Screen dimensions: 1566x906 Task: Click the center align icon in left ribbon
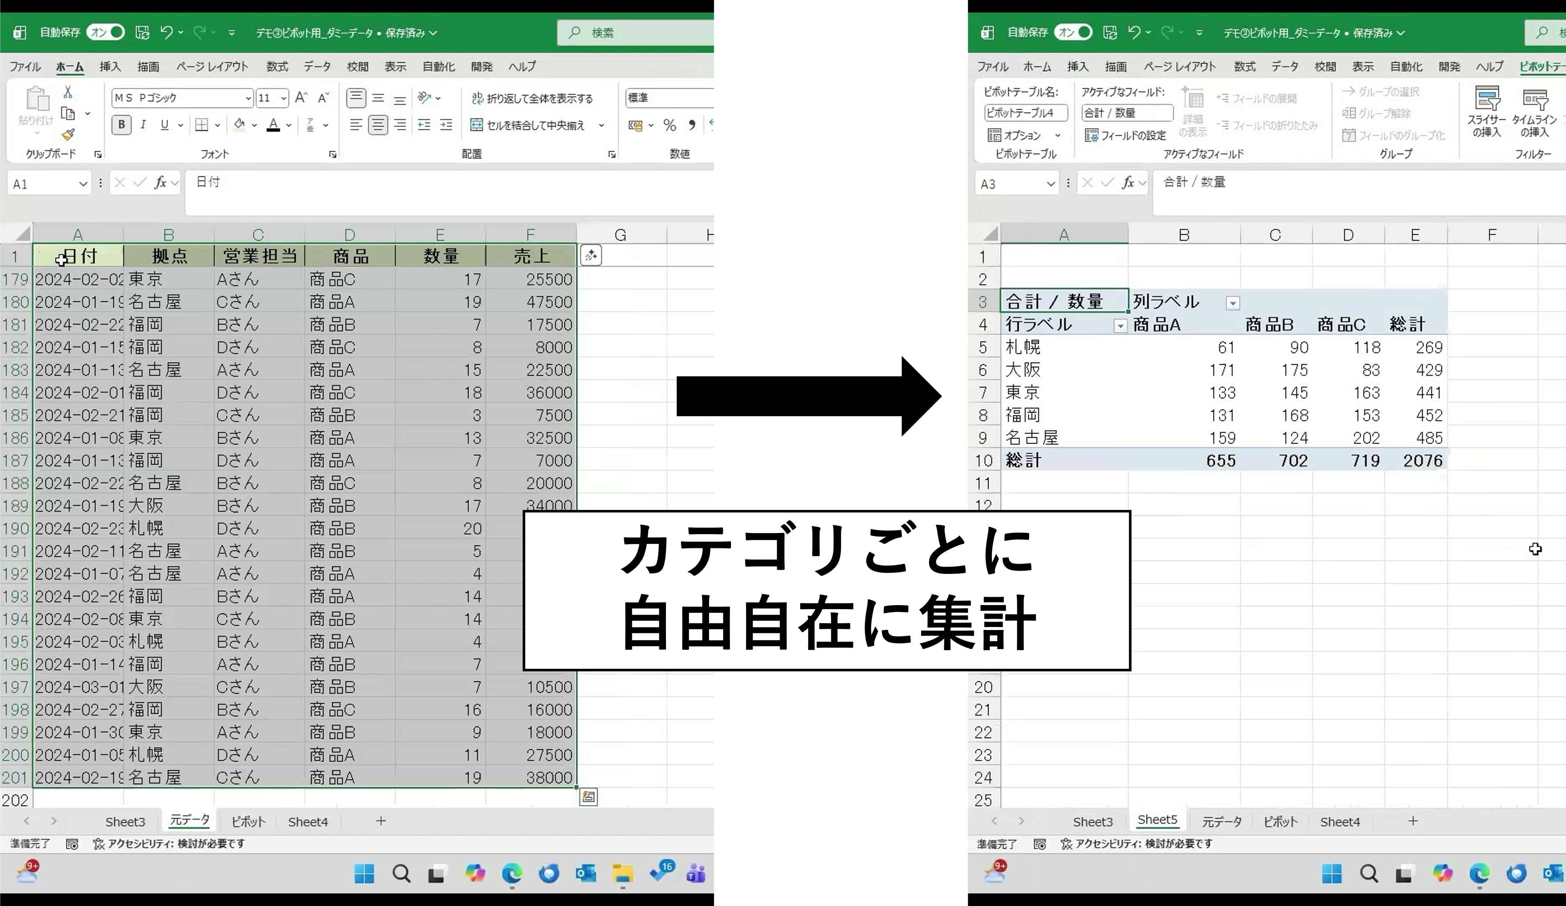[x=378, y=125]
